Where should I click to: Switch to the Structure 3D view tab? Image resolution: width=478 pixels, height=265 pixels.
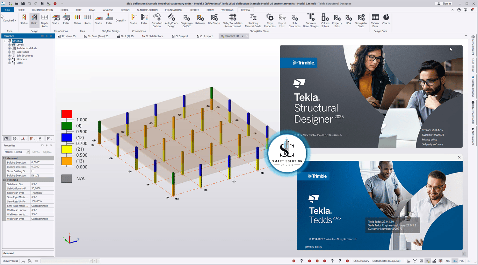67,36
